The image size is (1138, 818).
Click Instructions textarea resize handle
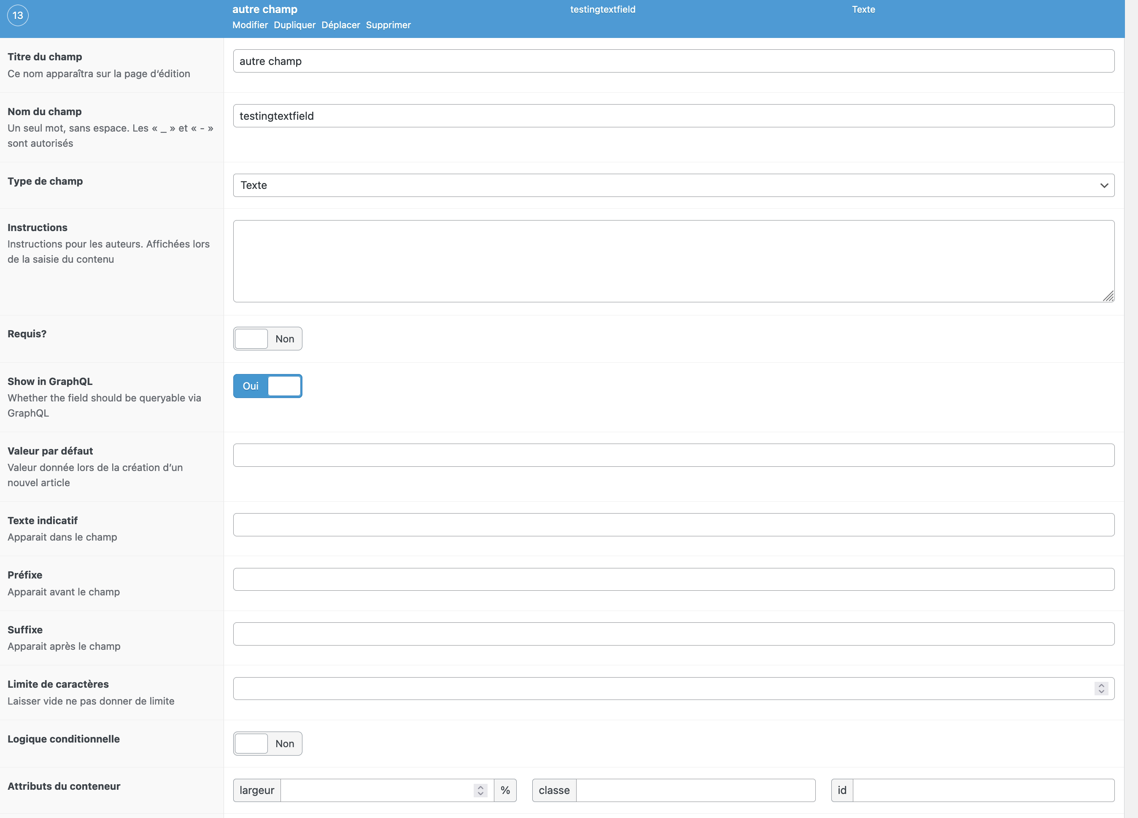click(1108, 296)
